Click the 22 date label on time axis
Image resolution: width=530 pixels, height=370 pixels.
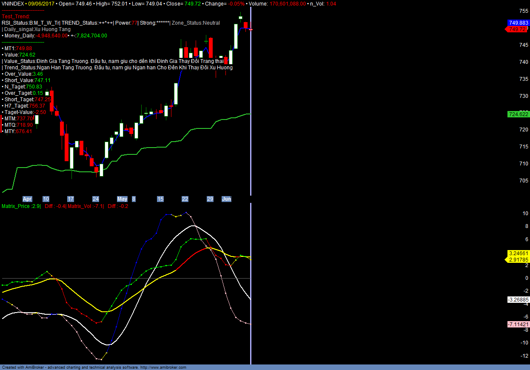coord(185,199)
